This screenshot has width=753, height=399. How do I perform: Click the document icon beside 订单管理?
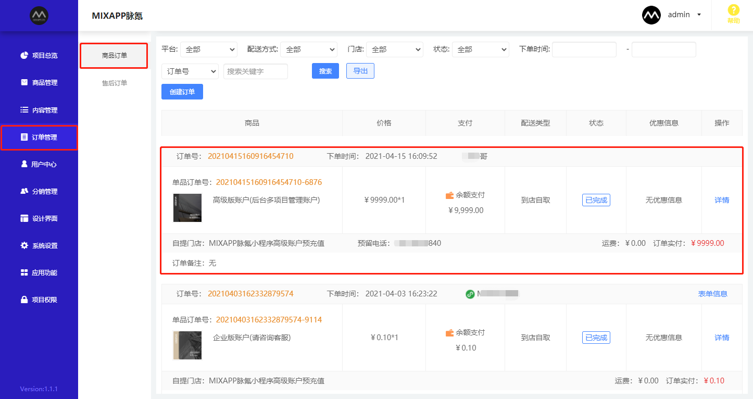24,137
